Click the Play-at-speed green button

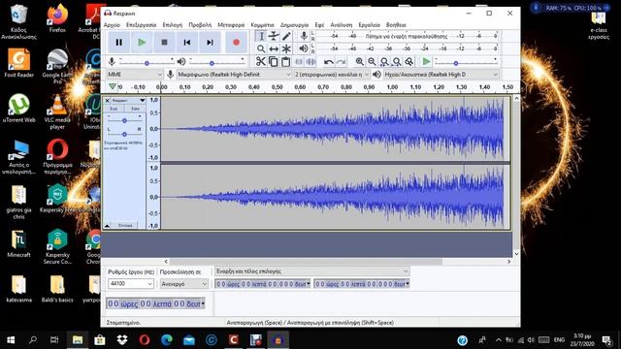click(x=426, y=62)
